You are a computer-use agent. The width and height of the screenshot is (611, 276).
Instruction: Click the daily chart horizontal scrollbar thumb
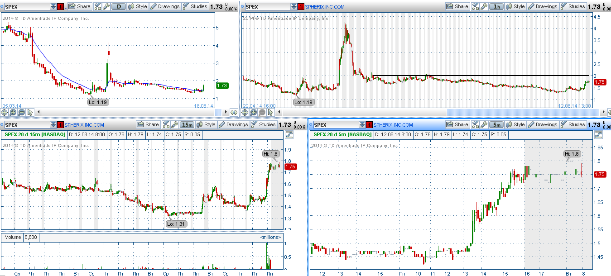(218, 112)
